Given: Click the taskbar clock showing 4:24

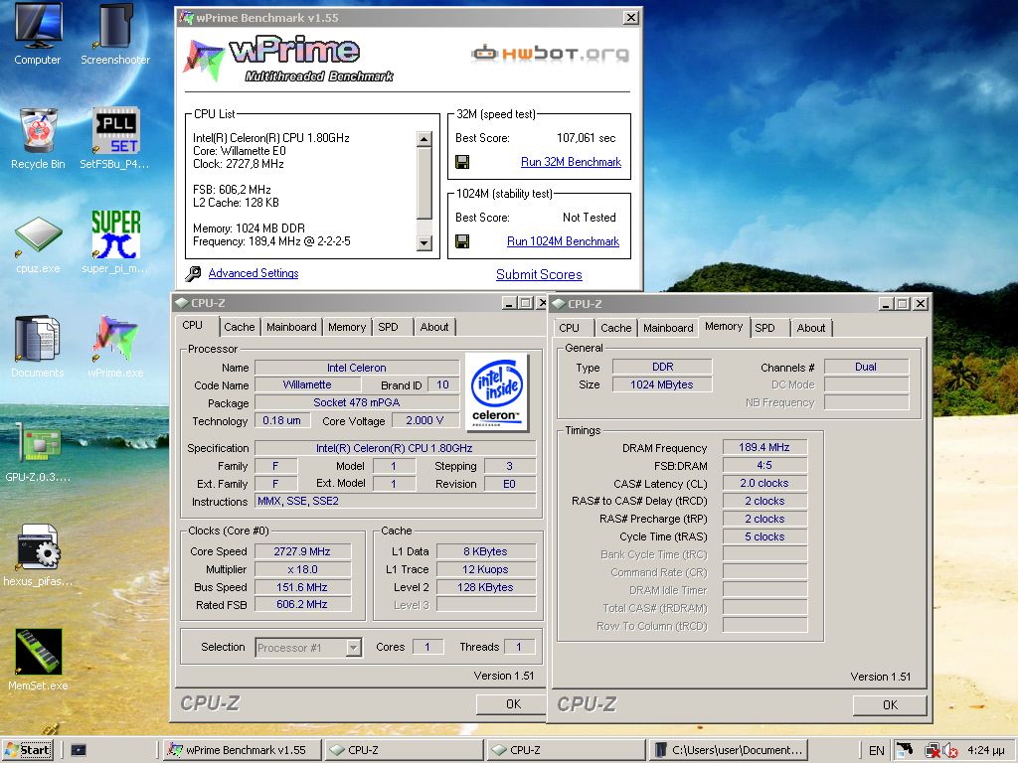Looking at the screenshot, I should coord(986,750).
